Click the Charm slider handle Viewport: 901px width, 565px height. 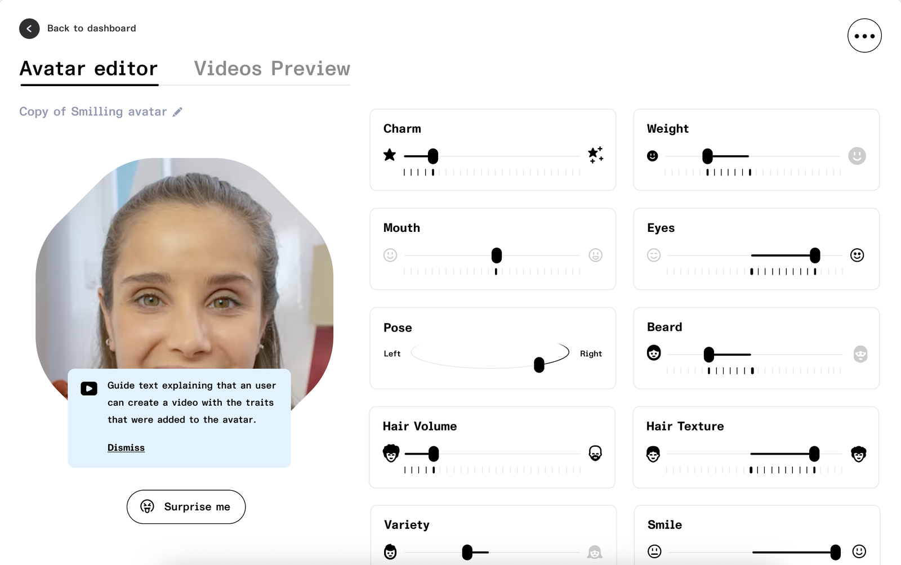[433, 156]
